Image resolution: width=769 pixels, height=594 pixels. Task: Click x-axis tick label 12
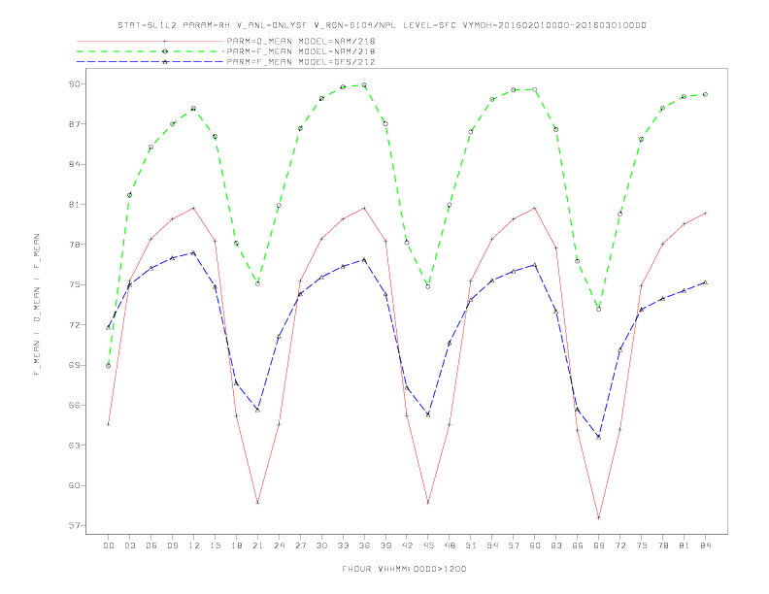tap(194, 545)
